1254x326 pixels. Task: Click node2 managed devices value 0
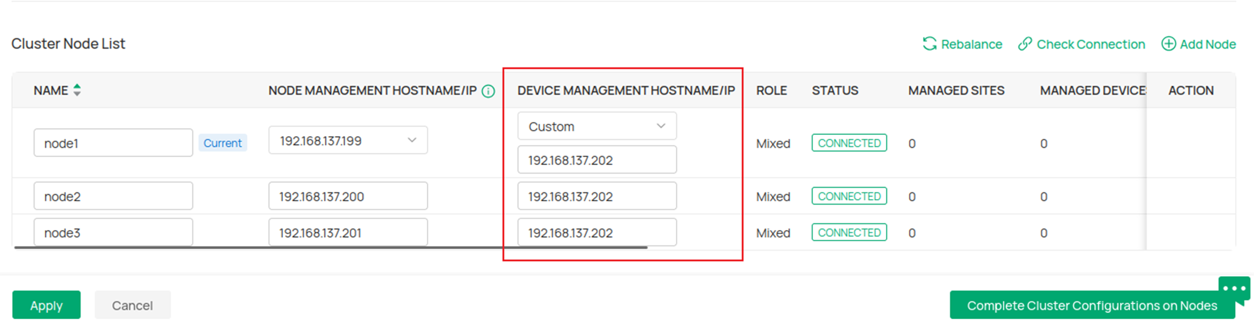[x=1044, y=197]
